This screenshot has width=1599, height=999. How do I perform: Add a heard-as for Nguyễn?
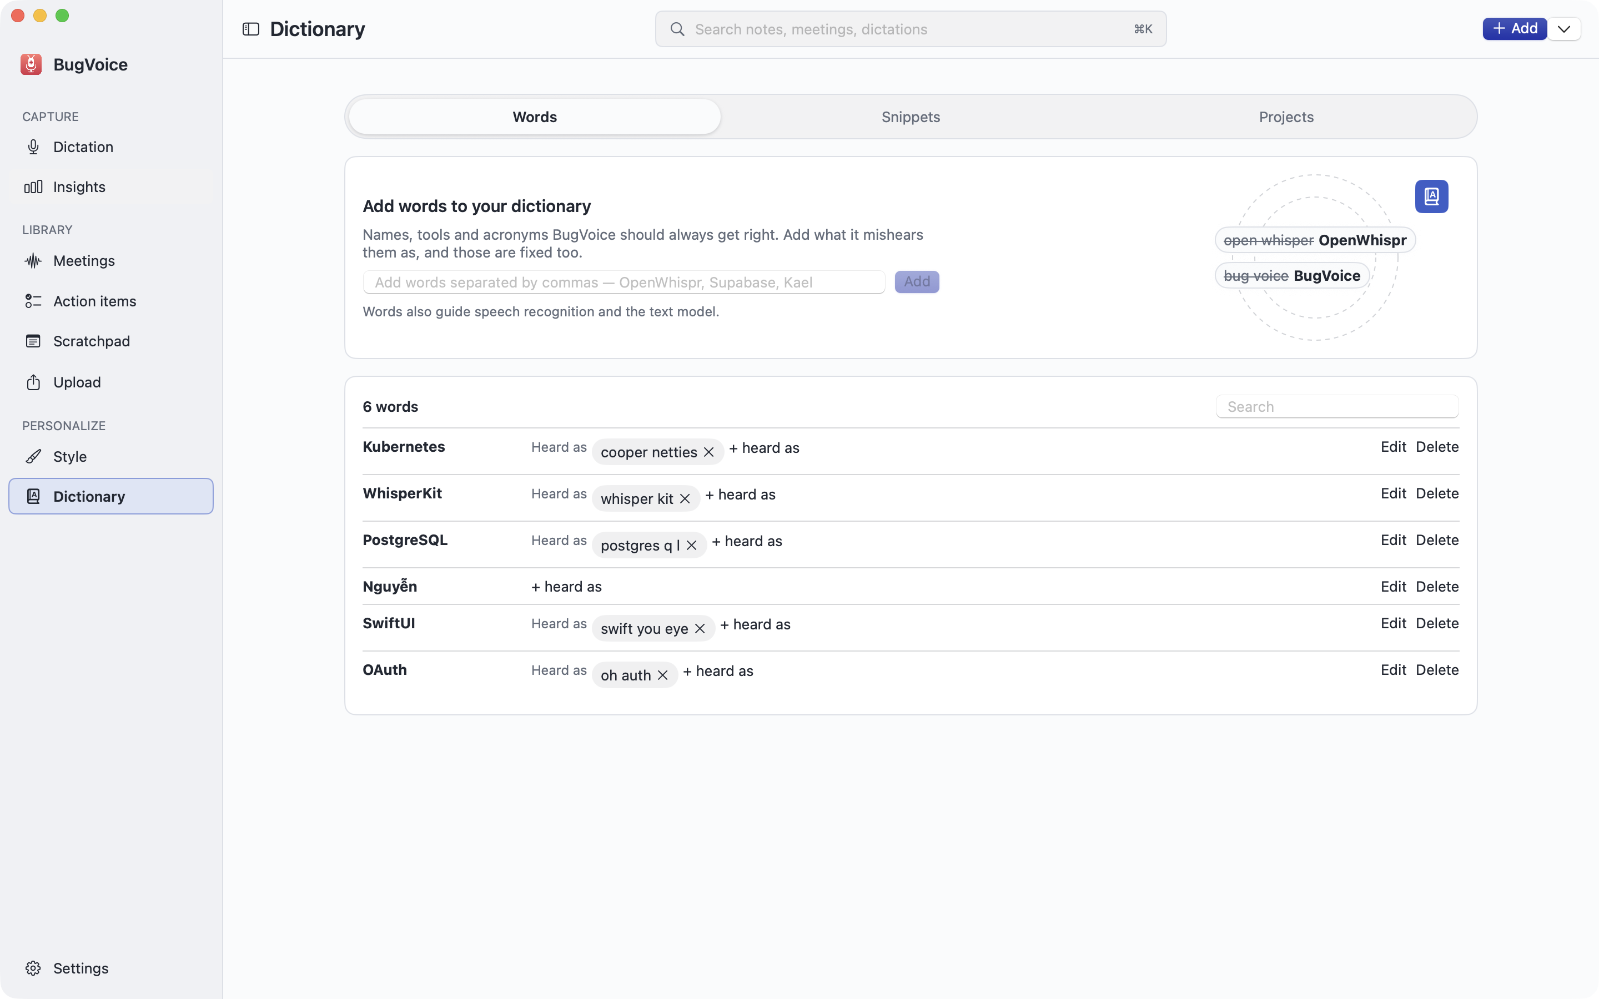coord(566,587)
